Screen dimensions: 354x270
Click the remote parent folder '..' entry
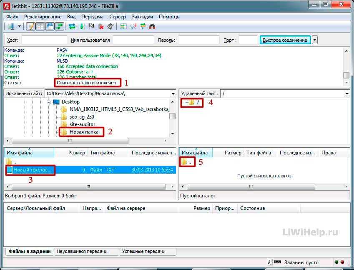coord(187,162)
